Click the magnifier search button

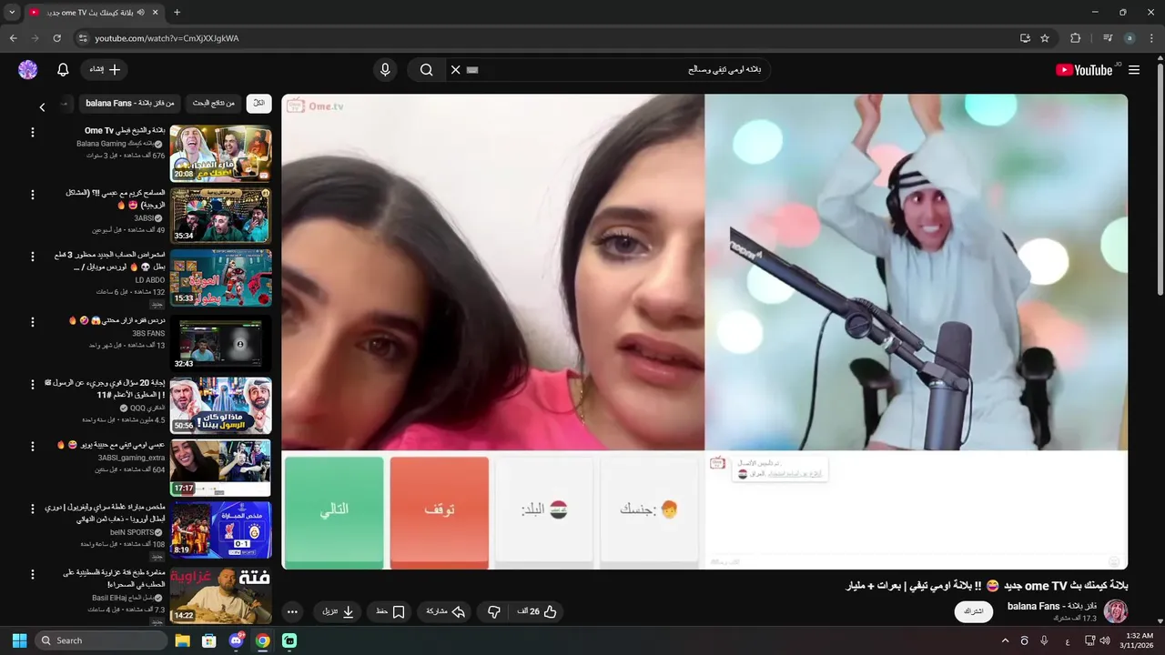click(x=426, y=70)
